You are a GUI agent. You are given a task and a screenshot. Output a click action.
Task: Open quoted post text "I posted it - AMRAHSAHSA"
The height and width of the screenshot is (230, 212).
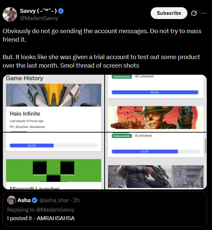coord(41,218)
